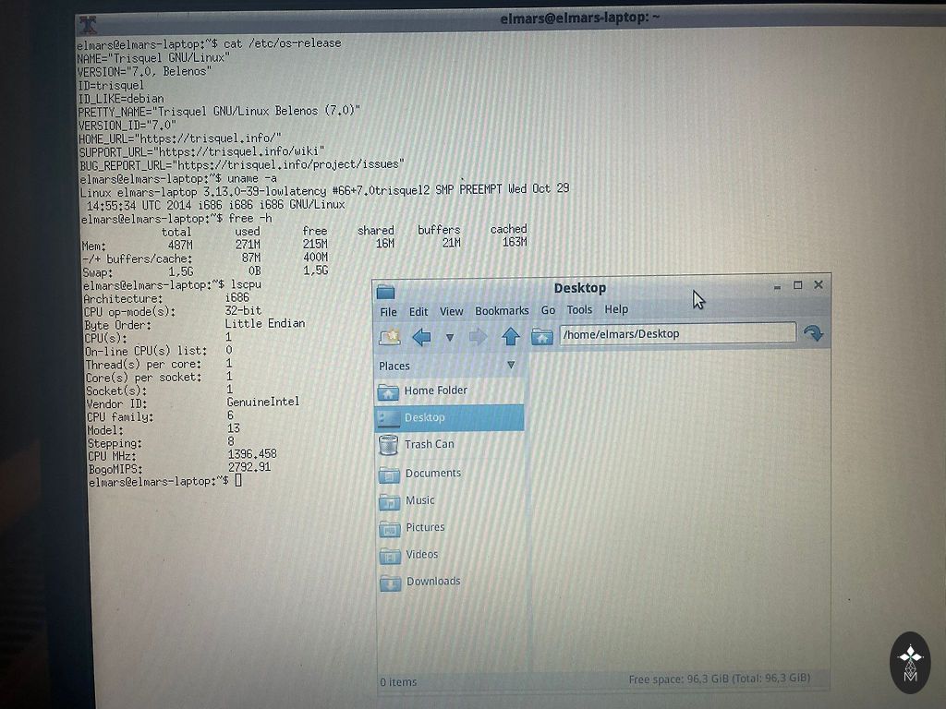946x709 pixels.
Task: Click the forward arrow navigation button
Action: (478, 337)
